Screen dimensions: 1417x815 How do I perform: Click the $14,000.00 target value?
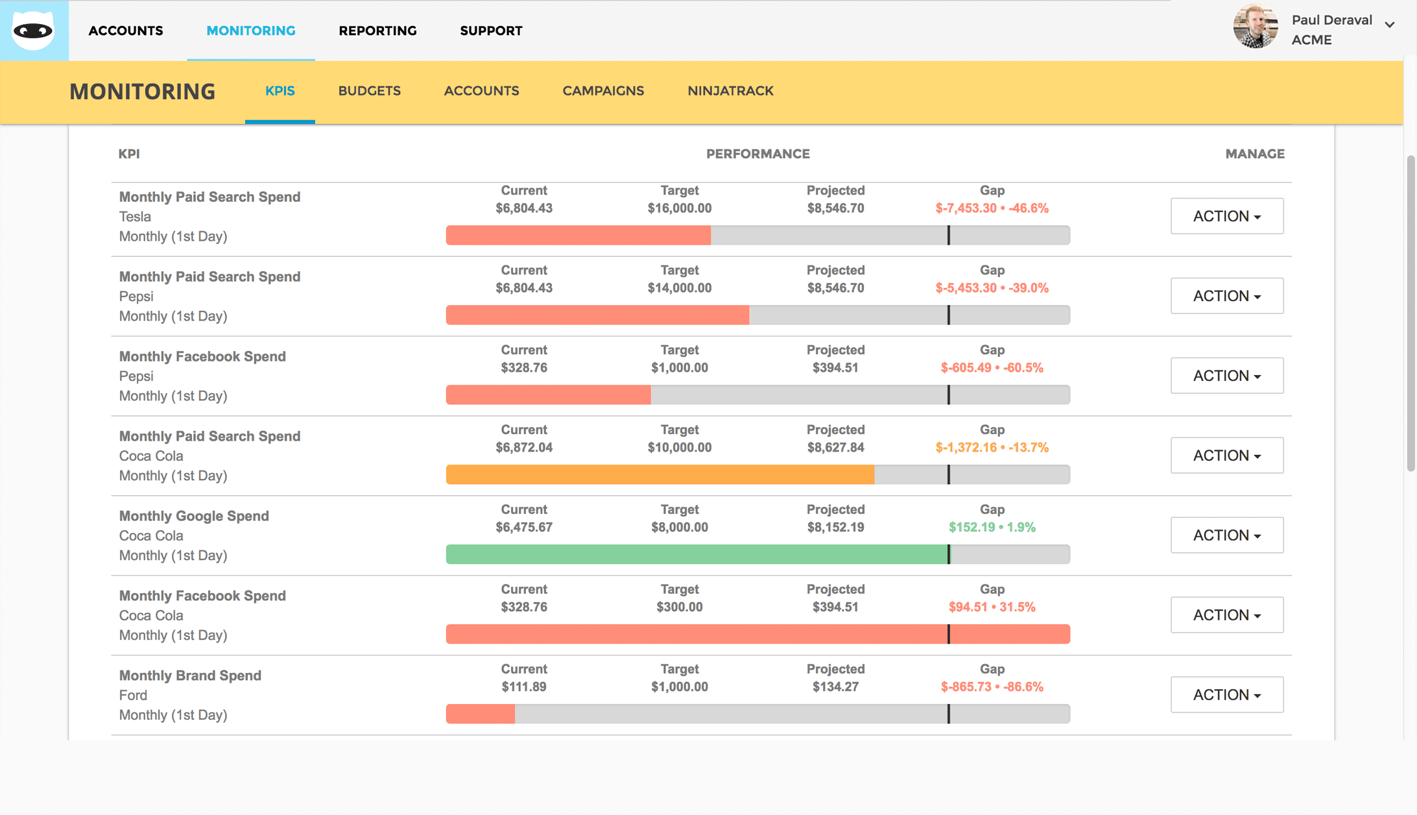click(679, 288)
